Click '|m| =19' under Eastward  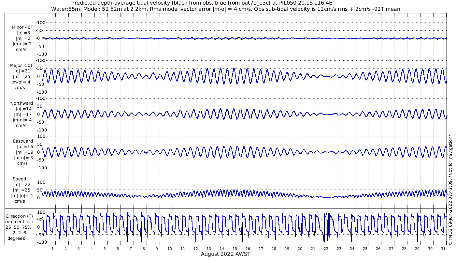point(25,152)
